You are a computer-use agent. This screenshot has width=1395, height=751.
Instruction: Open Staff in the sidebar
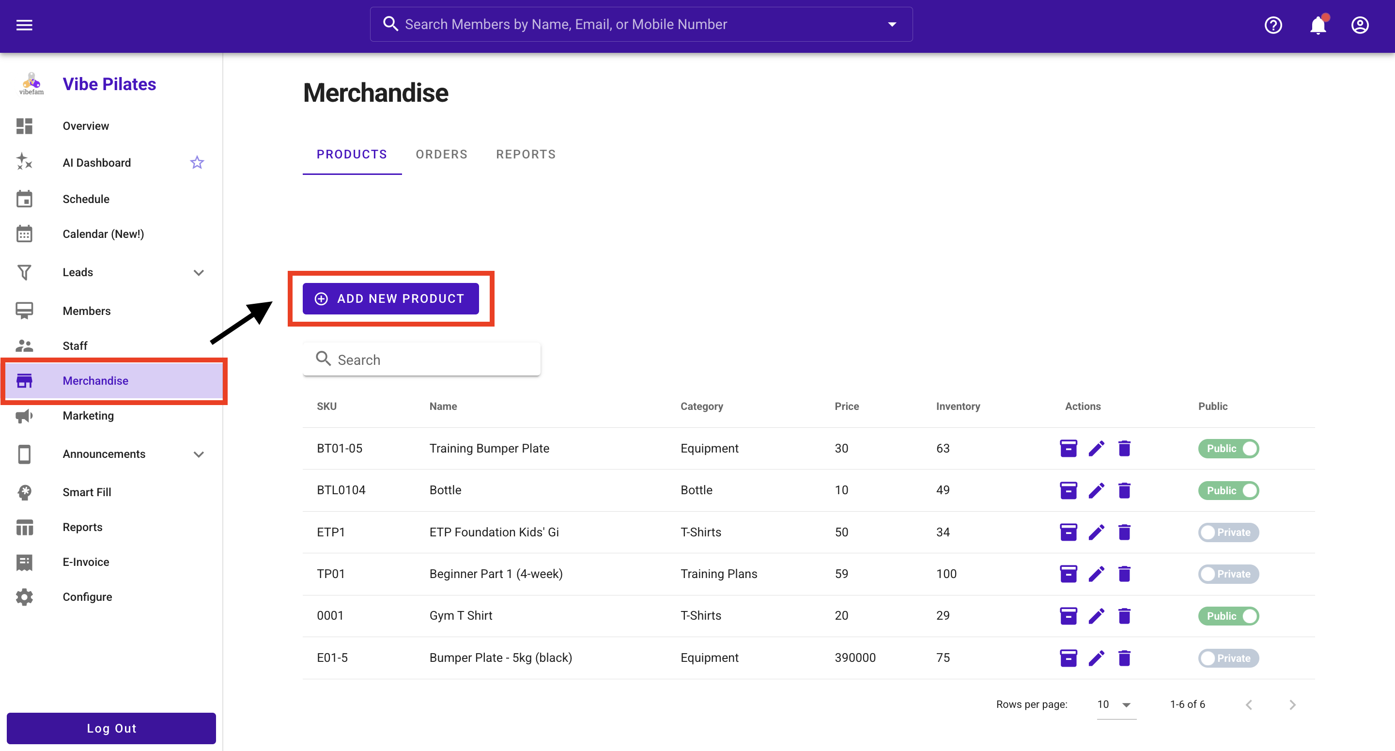(111, 345)
